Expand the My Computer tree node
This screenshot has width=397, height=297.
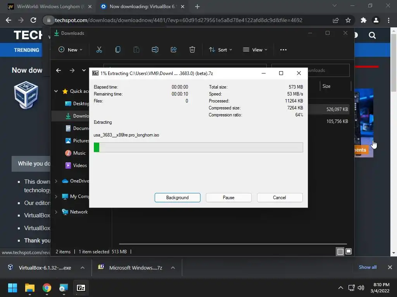point(56,196)
